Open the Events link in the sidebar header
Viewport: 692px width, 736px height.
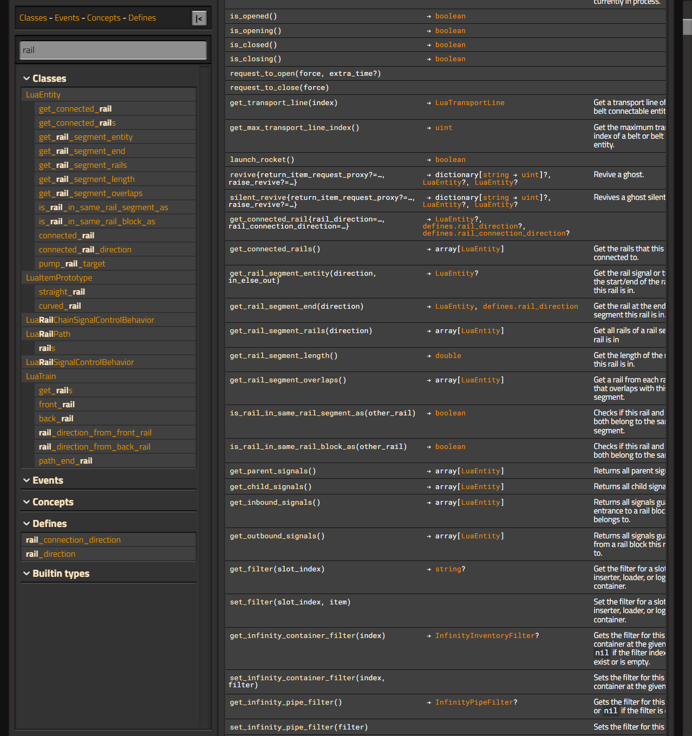(x=67, y=18)
